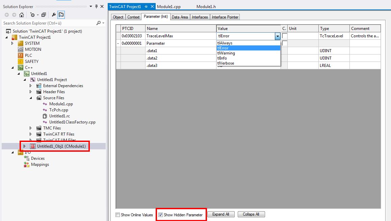Click the TwinCAT Project1 project icon in tree

pos(15,37)
